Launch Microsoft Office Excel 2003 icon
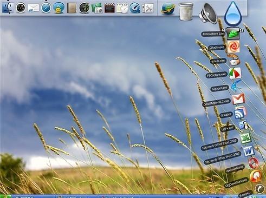 245,138
